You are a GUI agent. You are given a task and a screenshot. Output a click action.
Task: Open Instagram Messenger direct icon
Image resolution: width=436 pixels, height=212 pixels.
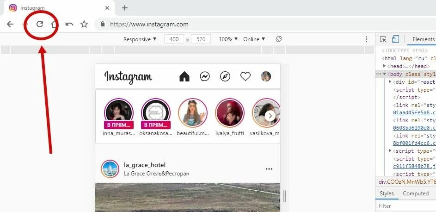205,76
